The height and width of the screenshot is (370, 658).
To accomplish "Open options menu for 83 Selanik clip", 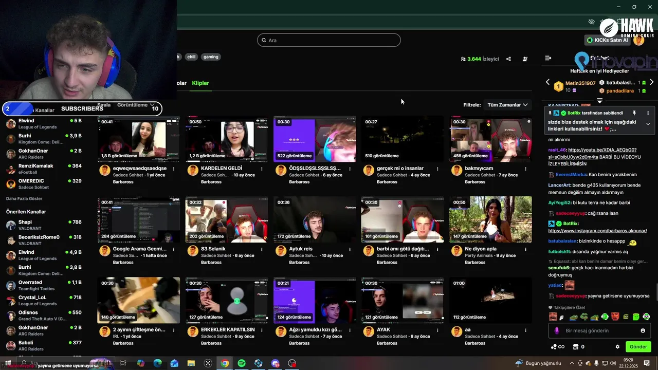I will click(x=262, y=249).
